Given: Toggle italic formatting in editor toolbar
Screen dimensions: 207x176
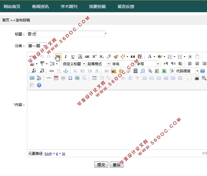Looking at the screenshot, I should click(66, 57).
